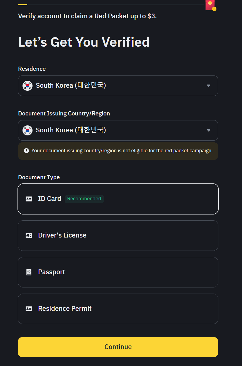The image size is (242, 366).
Task: Click the Residence Permit option
Action: [118, 309]
